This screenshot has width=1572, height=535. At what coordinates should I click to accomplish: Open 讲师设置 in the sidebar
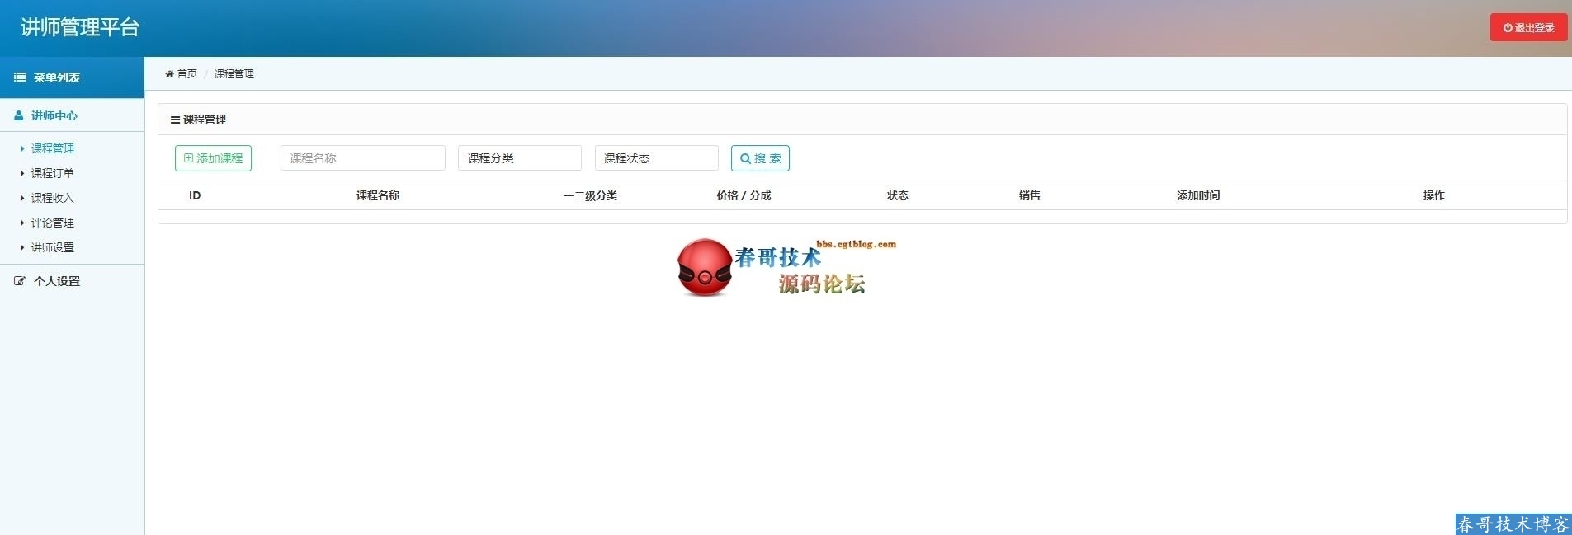[x=53, y=247]
